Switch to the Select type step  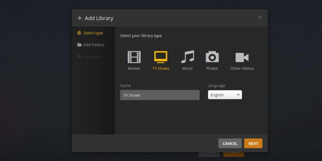93,33
